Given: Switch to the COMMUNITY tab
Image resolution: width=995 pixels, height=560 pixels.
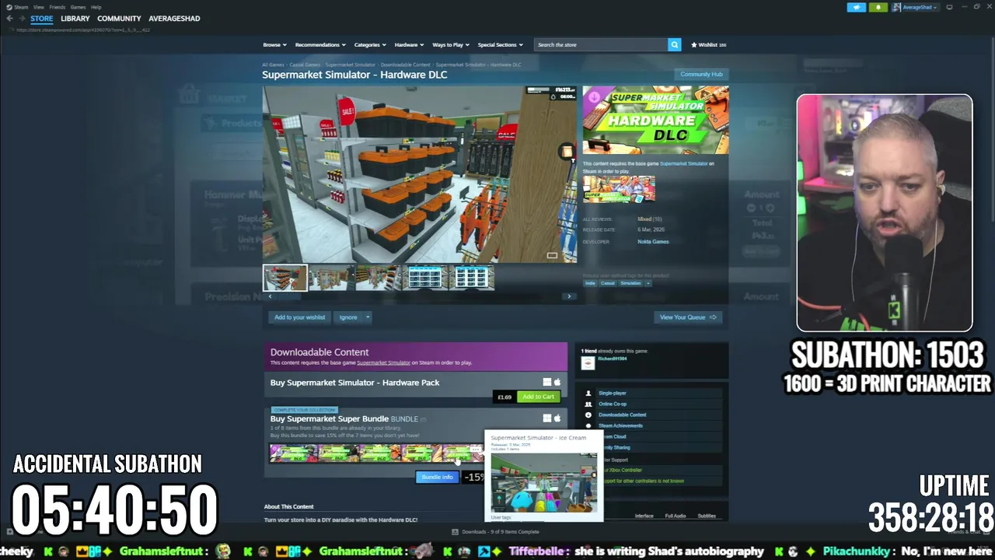Looking at the screenshot, I should point(119,19).
